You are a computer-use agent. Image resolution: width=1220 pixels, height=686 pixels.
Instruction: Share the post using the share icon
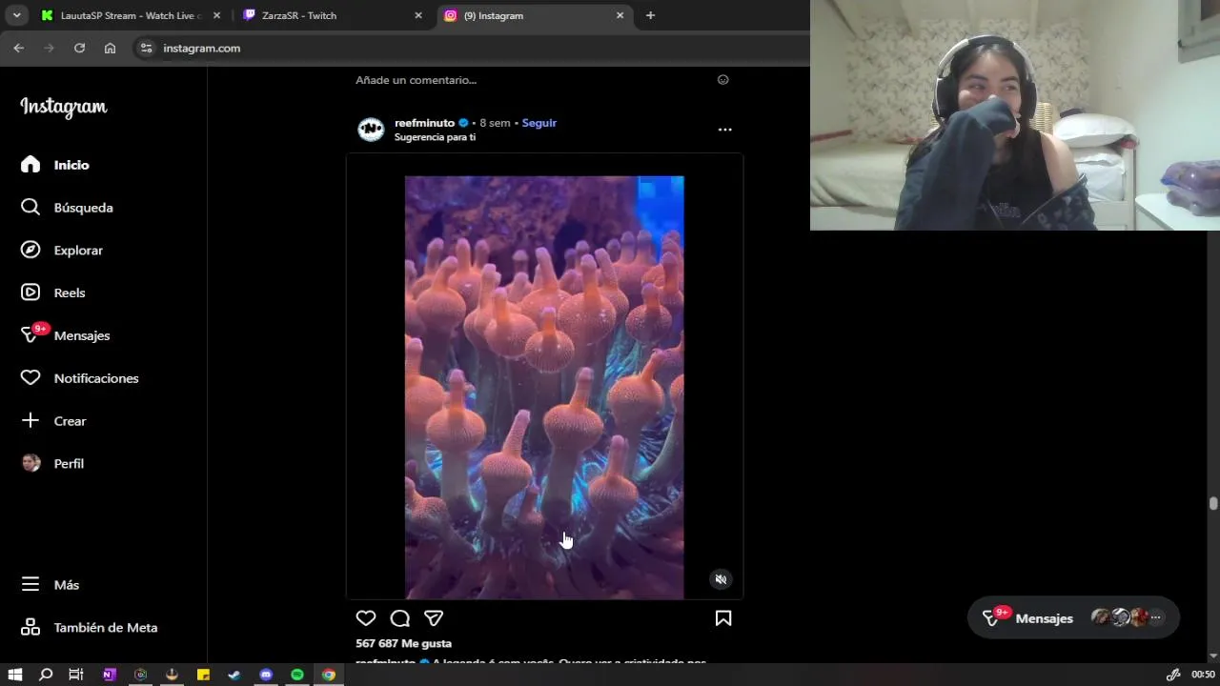tap(434, 618)
